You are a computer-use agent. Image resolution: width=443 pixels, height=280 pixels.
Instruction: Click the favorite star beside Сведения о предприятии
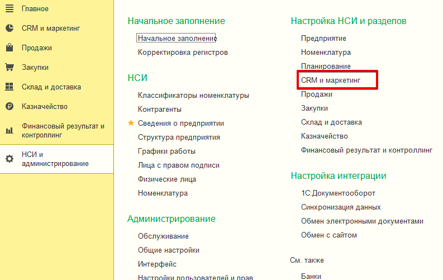(131, 123)
